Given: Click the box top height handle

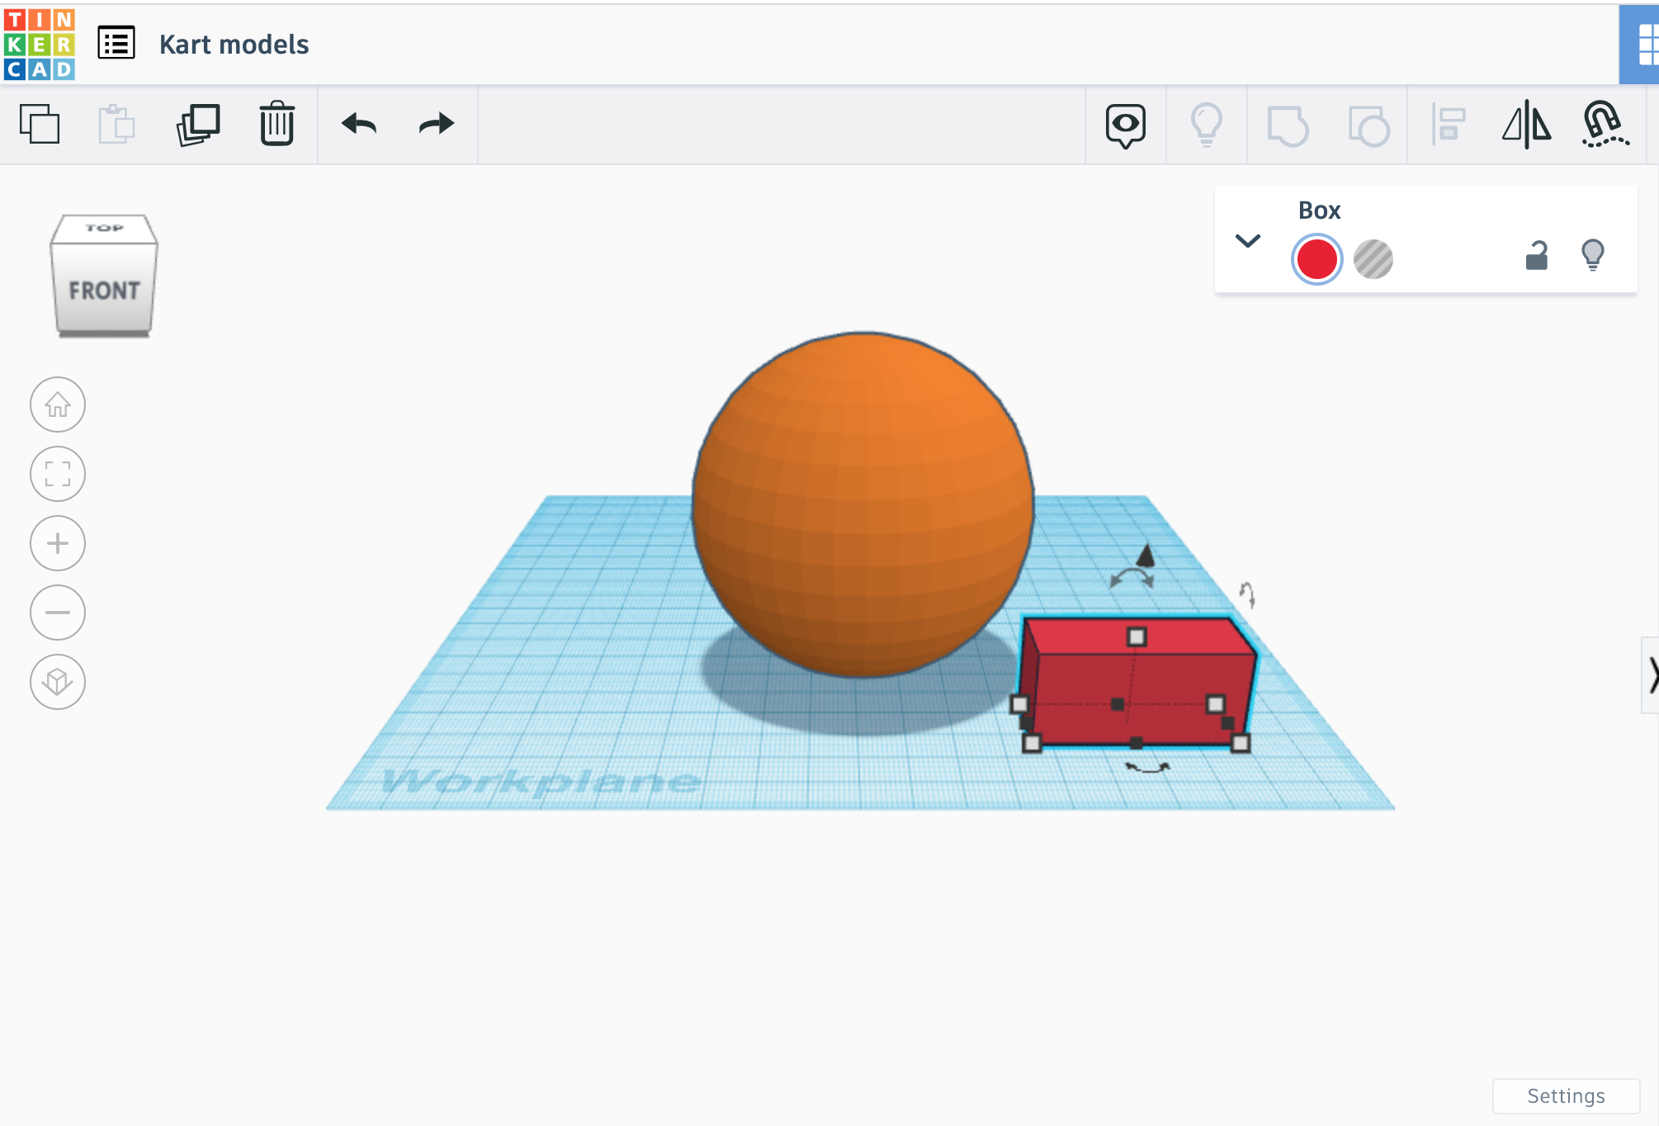Looking at the screenshot, I should pos(1137,636).
